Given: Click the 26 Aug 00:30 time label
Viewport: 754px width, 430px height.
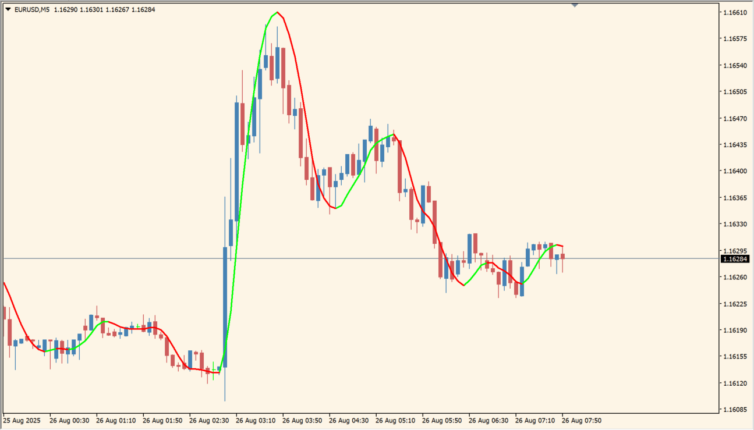Looking at the screenshot, I should 69,420.
